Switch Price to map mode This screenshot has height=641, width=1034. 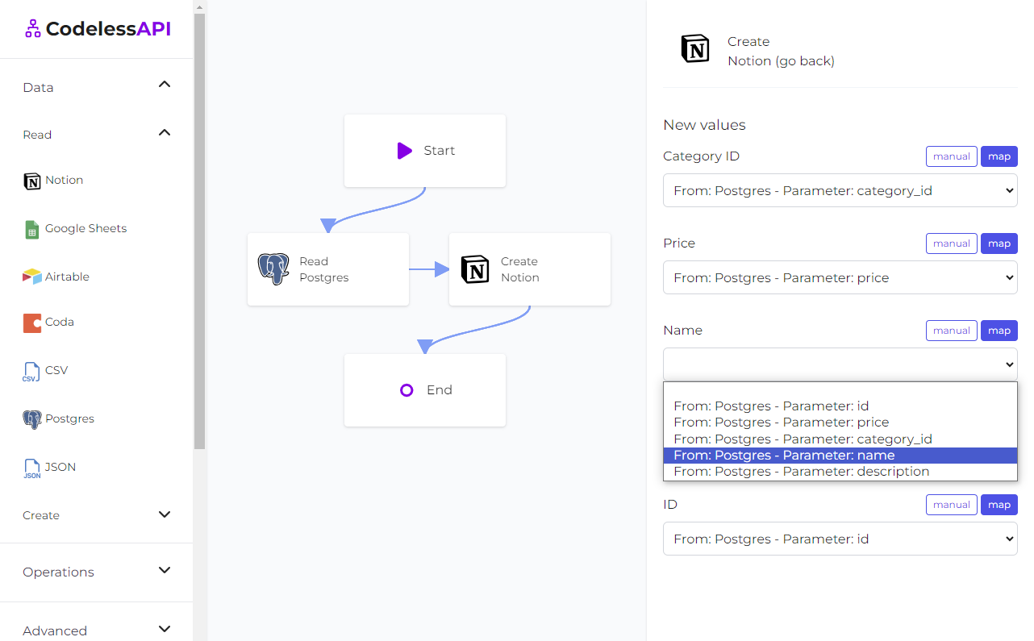point(999,243)
